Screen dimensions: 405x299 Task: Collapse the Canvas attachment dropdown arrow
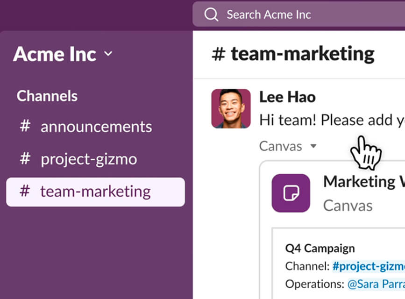click(x=313, y=146)
